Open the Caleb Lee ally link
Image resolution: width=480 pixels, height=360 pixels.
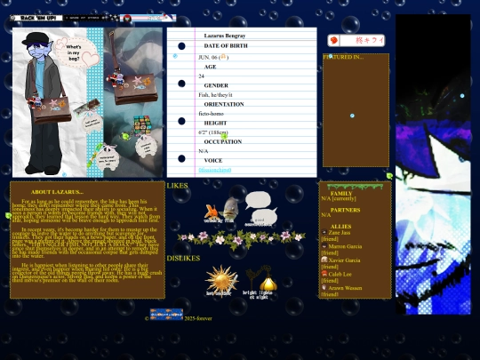[x=340, y=275]
